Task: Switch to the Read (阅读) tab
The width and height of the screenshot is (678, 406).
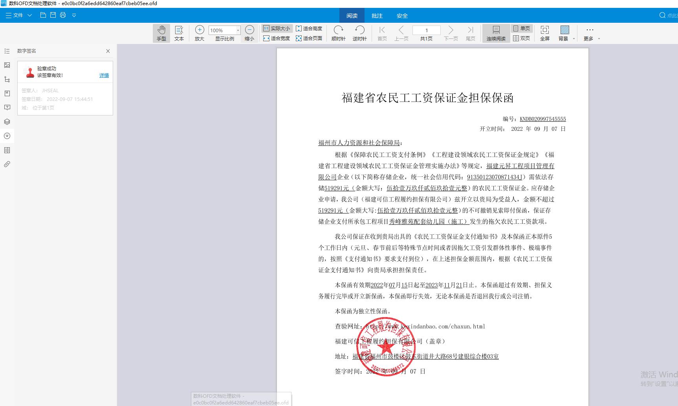Action: (352, 16)
